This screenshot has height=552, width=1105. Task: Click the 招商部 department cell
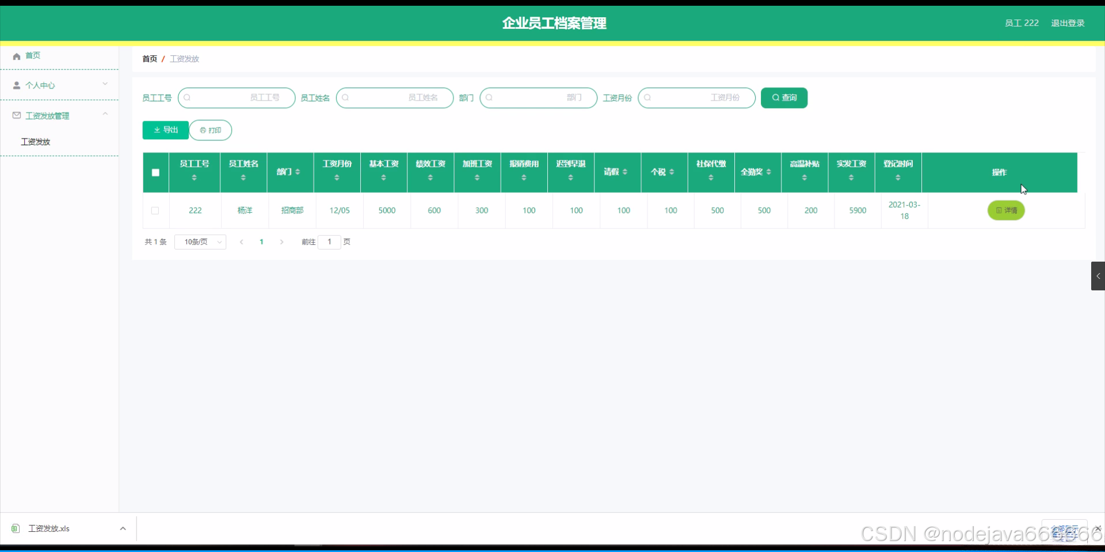292,210
